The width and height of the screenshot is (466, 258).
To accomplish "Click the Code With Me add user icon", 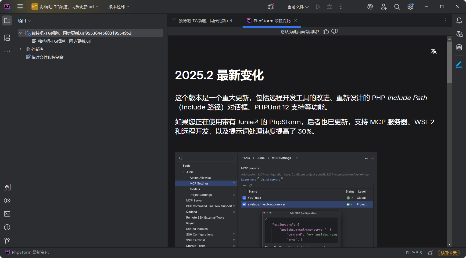I will pyautogui.click(x=384, y=7).
